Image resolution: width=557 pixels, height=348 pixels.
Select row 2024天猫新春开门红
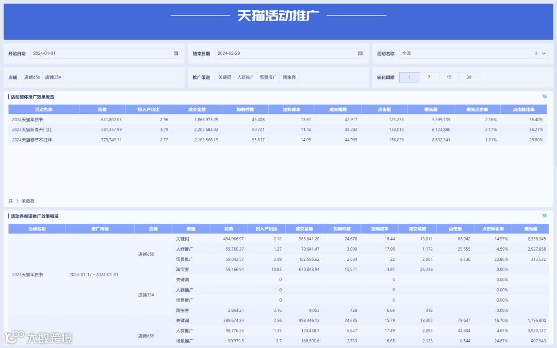point(278,129)
